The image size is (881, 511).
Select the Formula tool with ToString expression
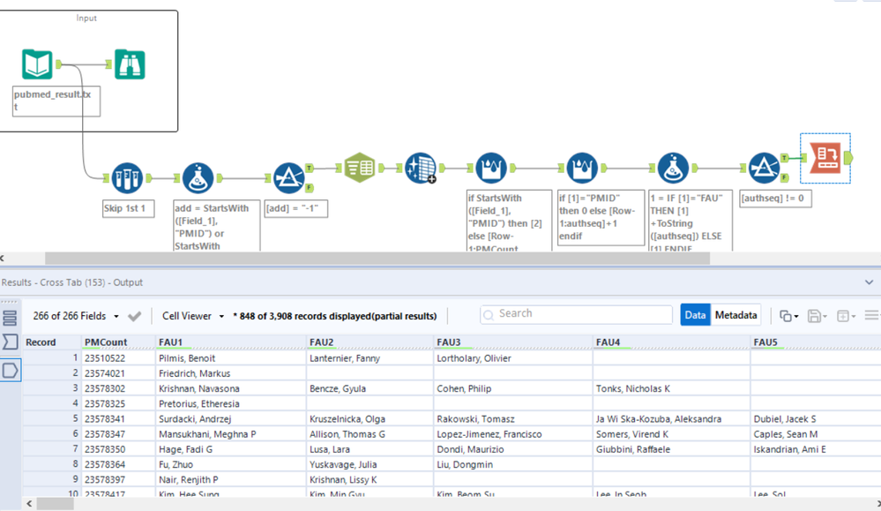[x=673, y=168]
